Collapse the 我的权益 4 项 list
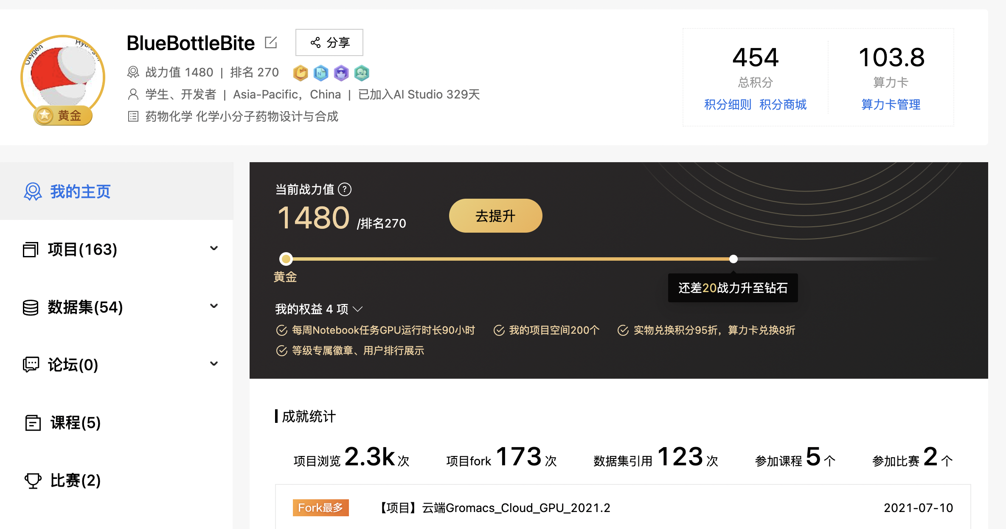Viewport: 1006px width, 529px height. pyautogui.click(x=358, y=309)
